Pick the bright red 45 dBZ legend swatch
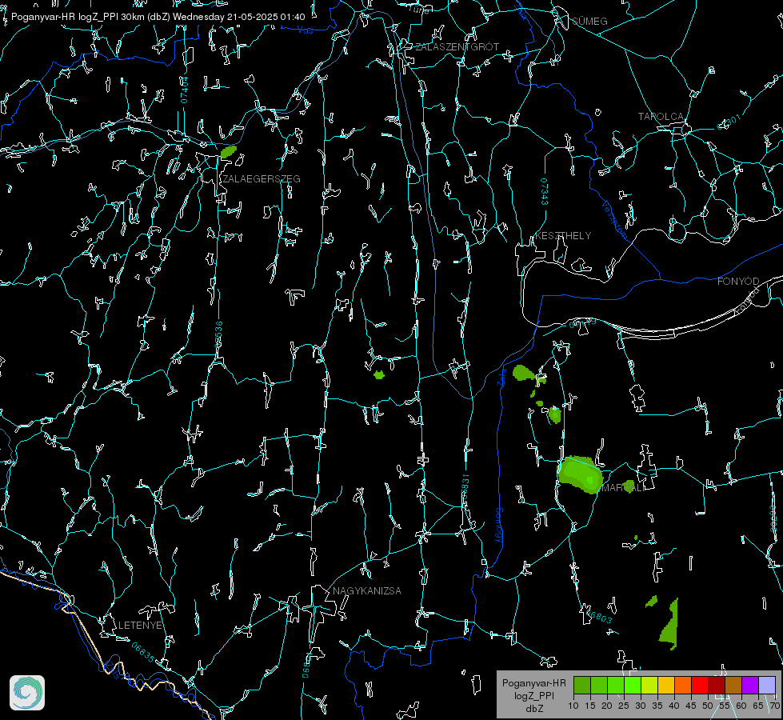The height and width of the screenshot is (720, 783). click(x=700, y=685)
